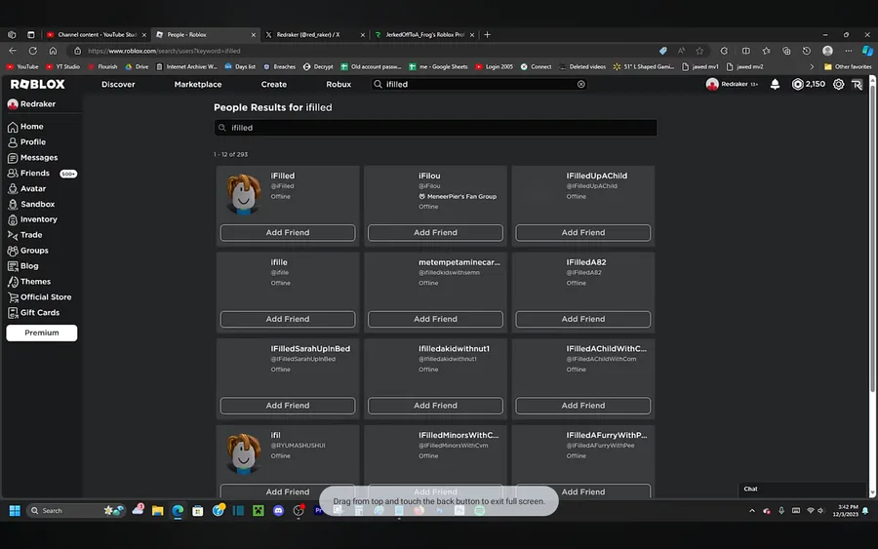Open a new browser tab

coord(487,35)
